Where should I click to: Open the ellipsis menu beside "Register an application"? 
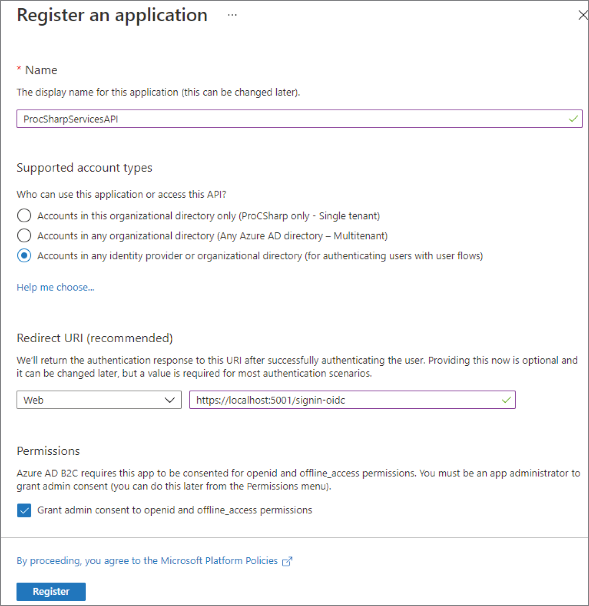(232, 15)
